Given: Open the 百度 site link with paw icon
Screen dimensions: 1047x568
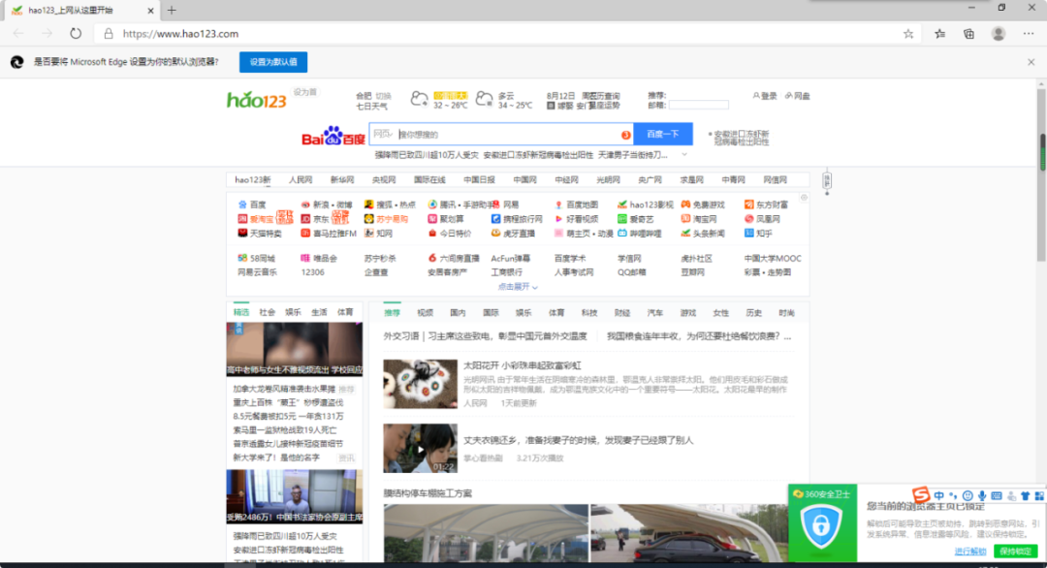Looking at the screenshot, I should [252, 205].
